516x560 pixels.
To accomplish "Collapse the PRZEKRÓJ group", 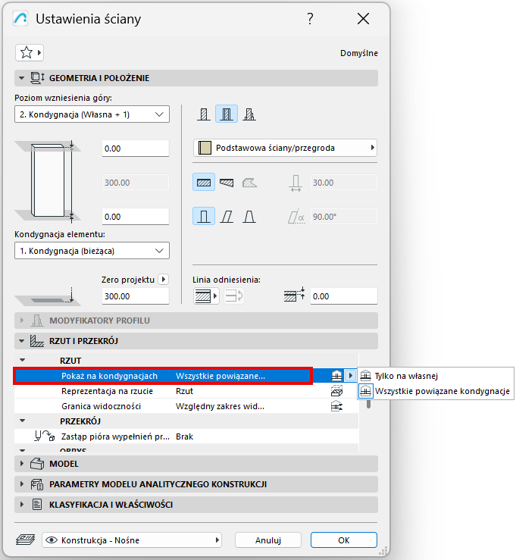I will click(x=22, y=421).
